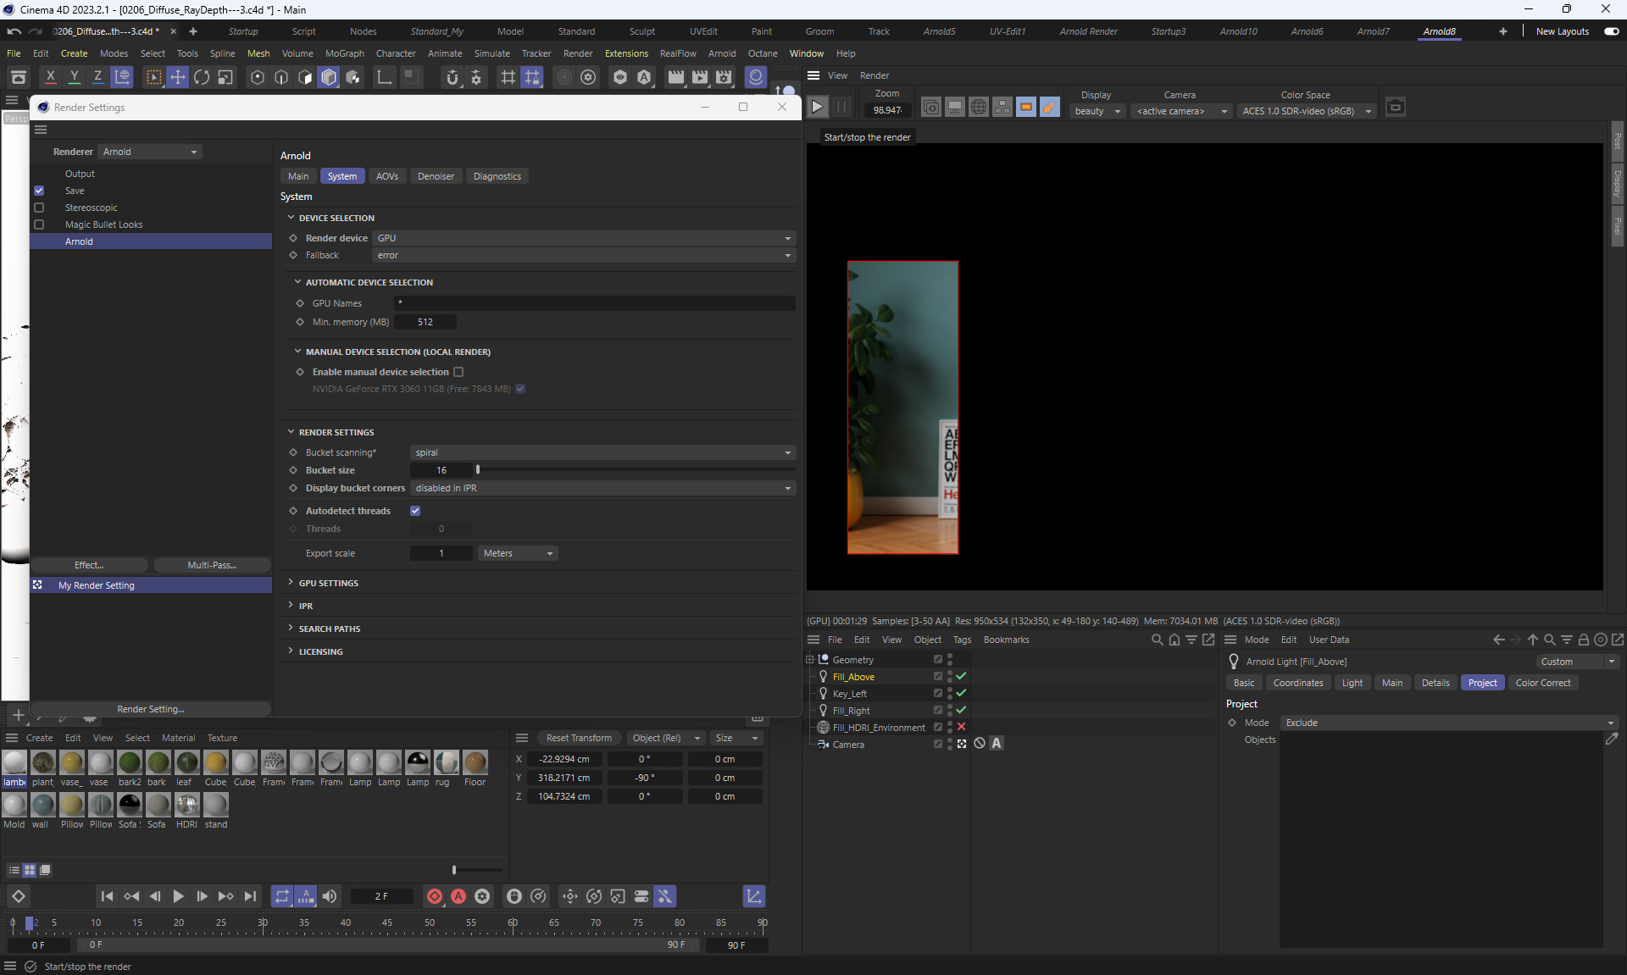The height and width of the screenshot is (975, 1627).
Task: Open the Render device dropdown
Action: tap(584, 238)
